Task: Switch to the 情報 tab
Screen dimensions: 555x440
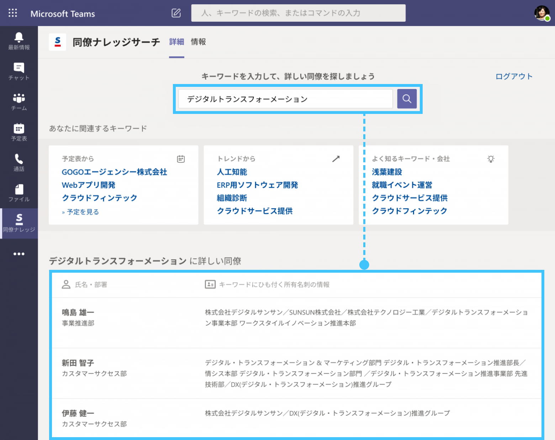Action: tap(199, 42)
